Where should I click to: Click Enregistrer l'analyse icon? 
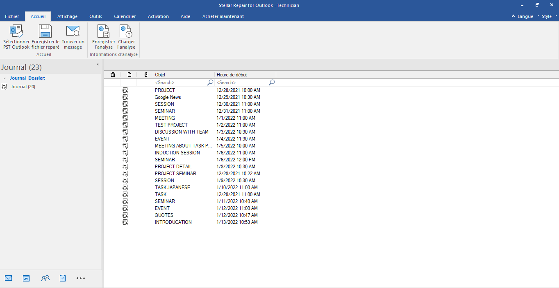tap(103, 31)
